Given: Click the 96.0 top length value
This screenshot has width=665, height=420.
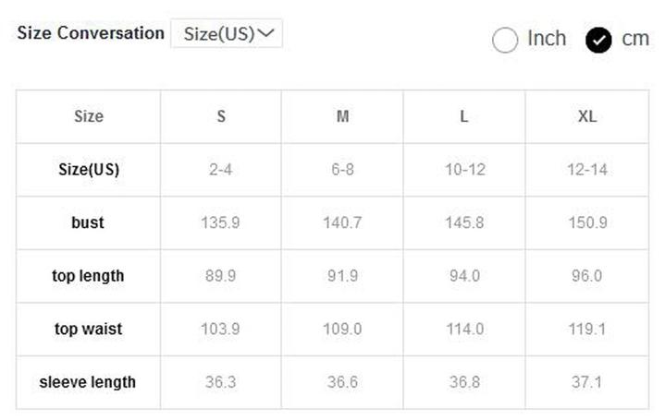Looking at the screenshot, I should click(587, 276).
